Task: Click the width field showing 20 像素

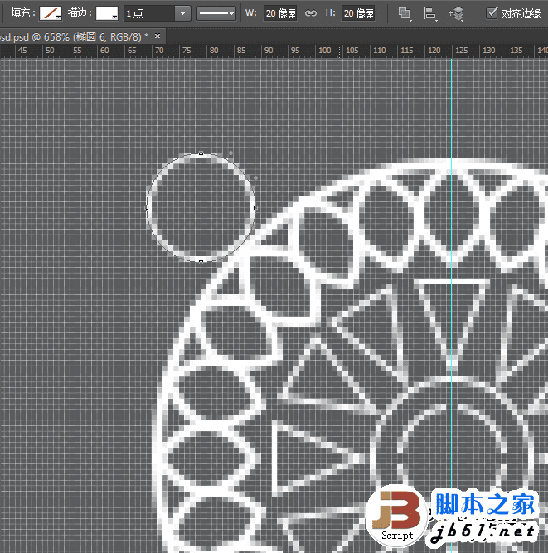Action: [x=280, y=13]
